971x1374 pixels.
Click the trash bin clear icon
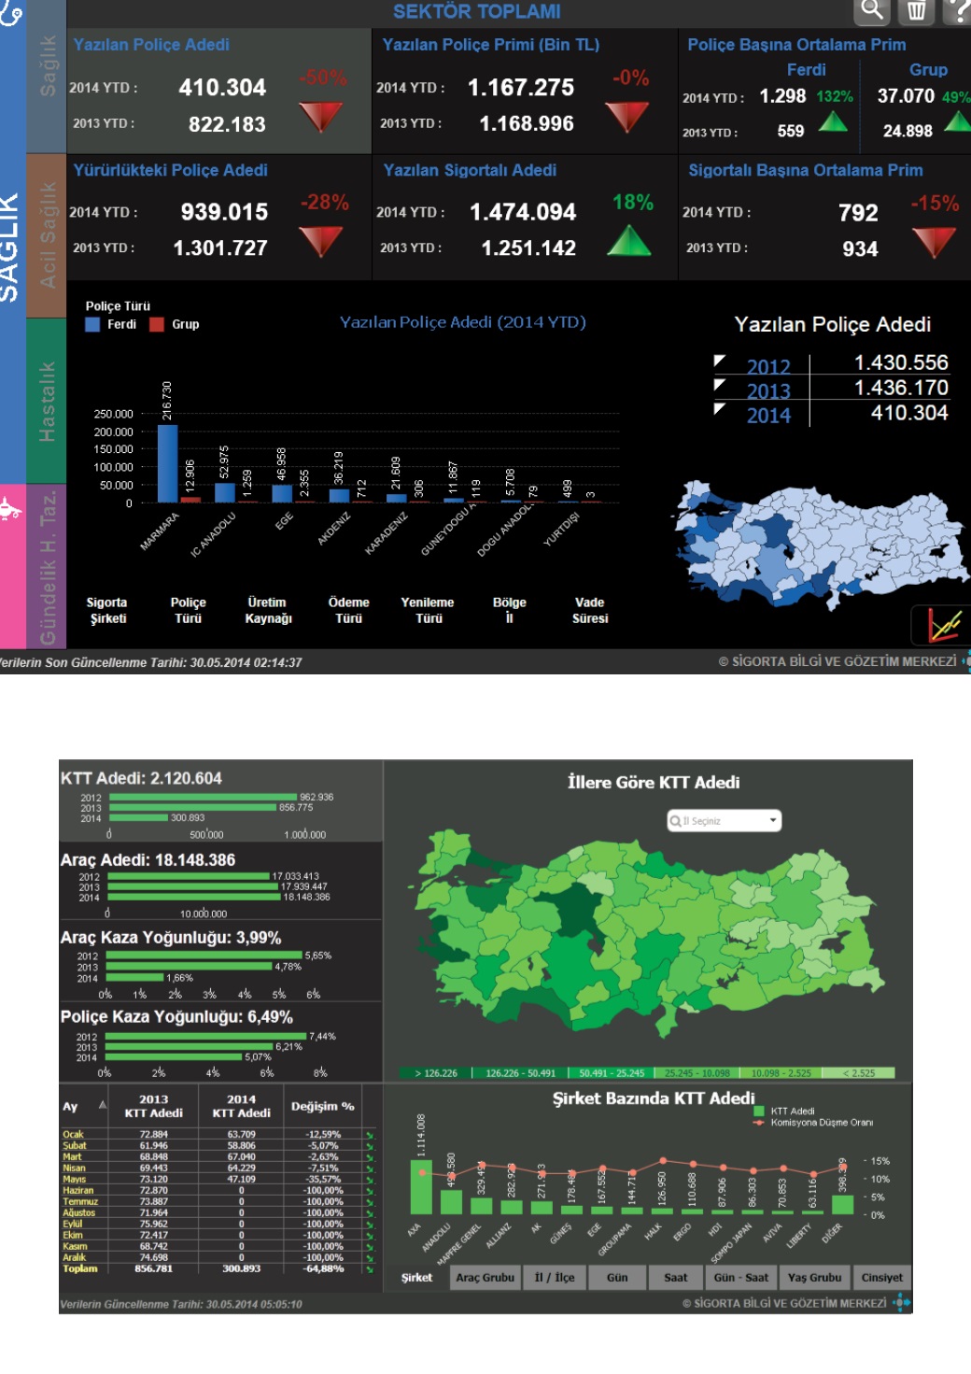916,10
